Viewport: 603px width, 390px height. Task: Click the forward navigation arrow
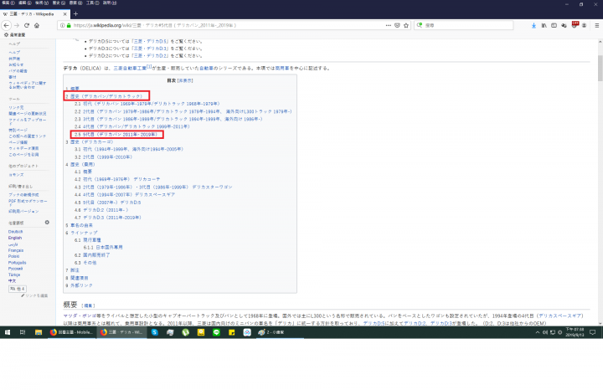[17, 25]
